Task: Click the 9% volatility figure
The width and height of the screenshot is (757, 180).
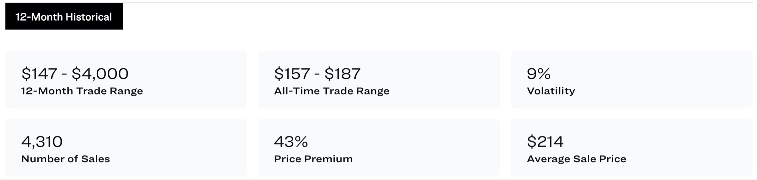Action: [x=539, y=74]
